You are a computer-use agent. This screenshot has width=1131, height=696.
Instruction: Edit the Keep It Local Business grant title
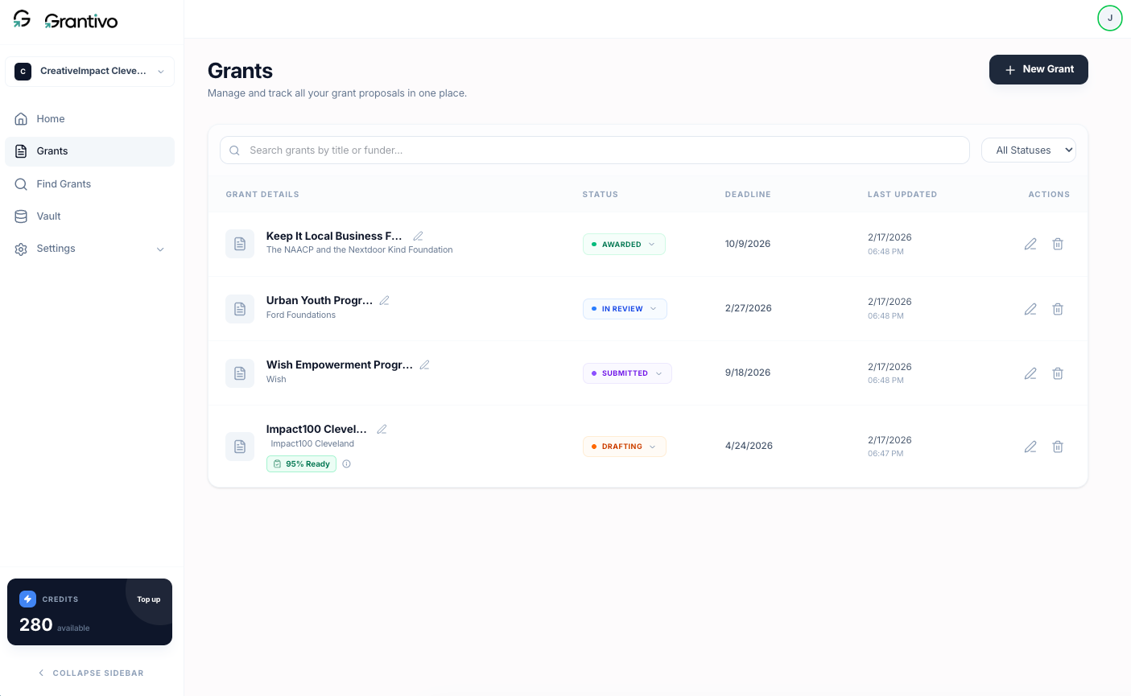click(418, 236)
